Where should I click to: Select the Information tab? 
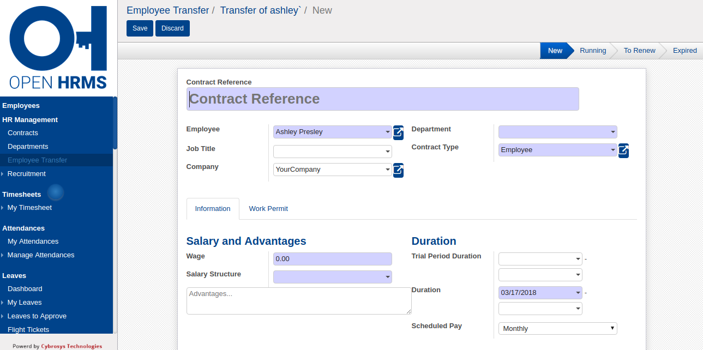click(213, 209)
